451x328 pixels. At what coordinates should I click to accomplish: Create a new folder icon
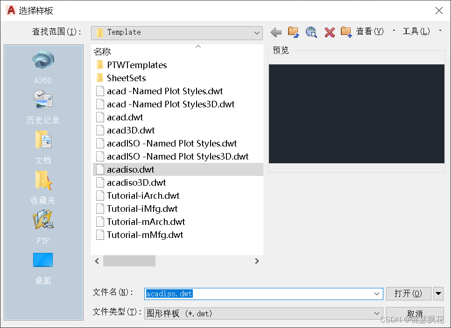pyautogui.click(x=346, y=32)
